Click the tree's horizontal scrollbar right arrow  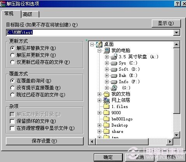pos(170,141)
